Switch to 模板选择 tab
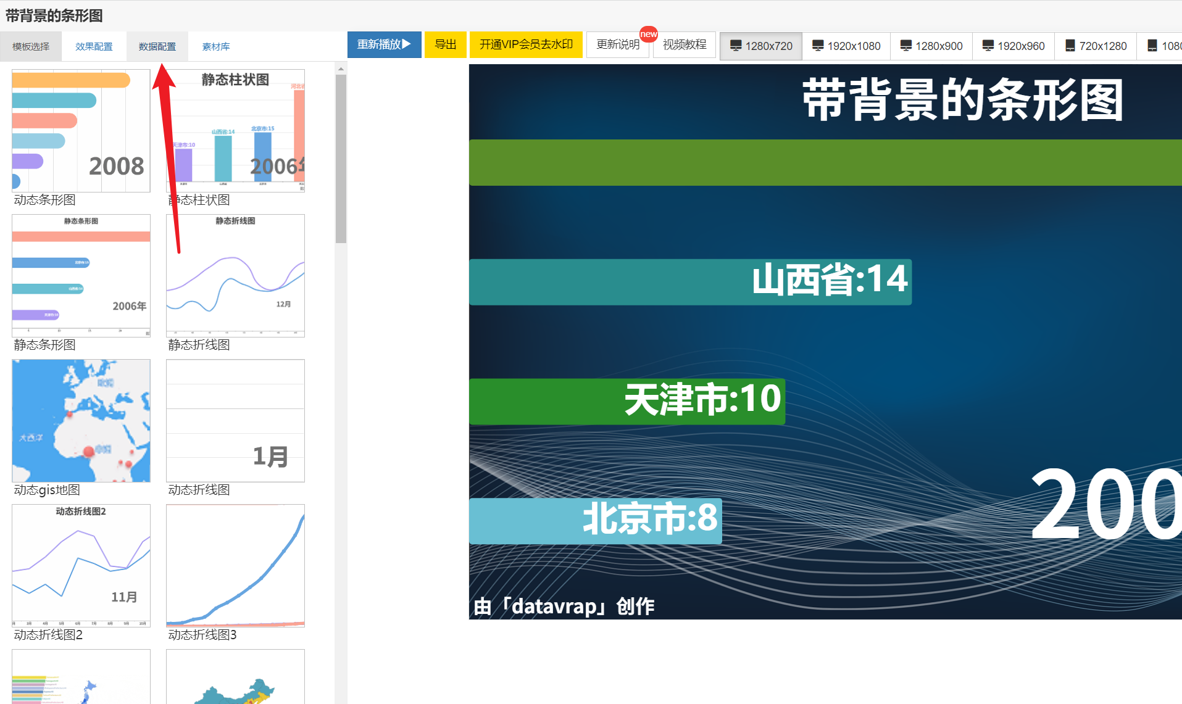This screenshot has width=1182, height=704. click(31, 47)
